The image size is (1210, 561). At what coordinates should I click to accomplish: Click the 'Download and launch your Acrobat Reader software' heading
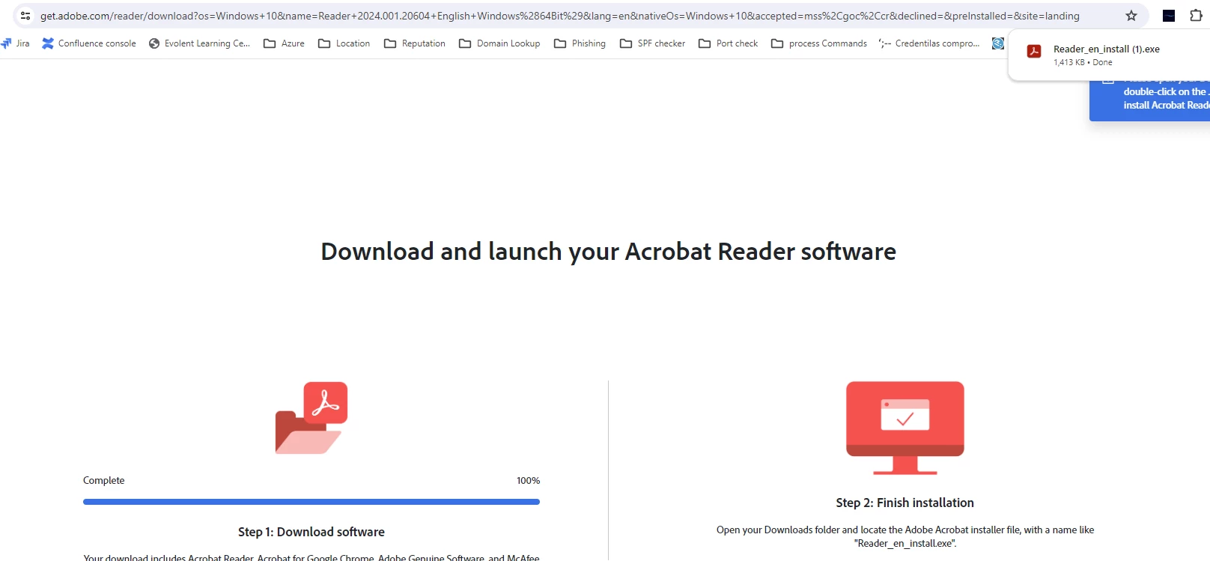[x=608, y=251]
